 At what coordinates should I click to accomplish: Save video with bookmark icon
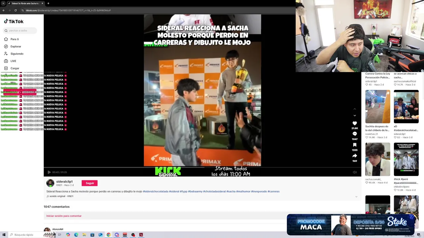[x=355, y=145]
